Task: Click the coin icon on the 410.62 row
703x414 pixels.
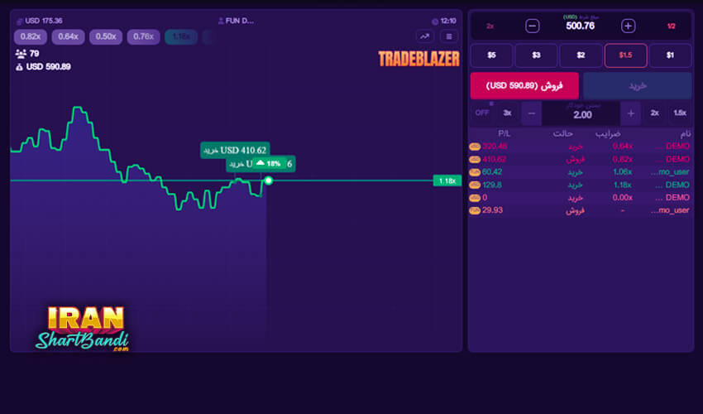Action: tap(475, 160)
